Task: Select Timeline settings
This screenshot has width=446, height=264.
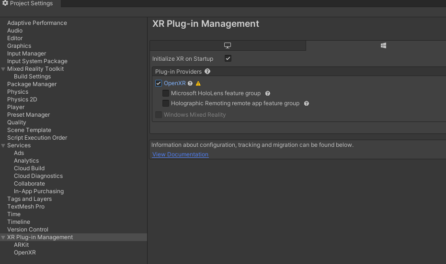Action: [19, 222]
